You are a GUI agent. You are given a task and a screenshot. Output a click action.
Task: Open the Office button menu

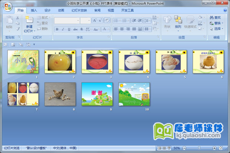[8, 7]
